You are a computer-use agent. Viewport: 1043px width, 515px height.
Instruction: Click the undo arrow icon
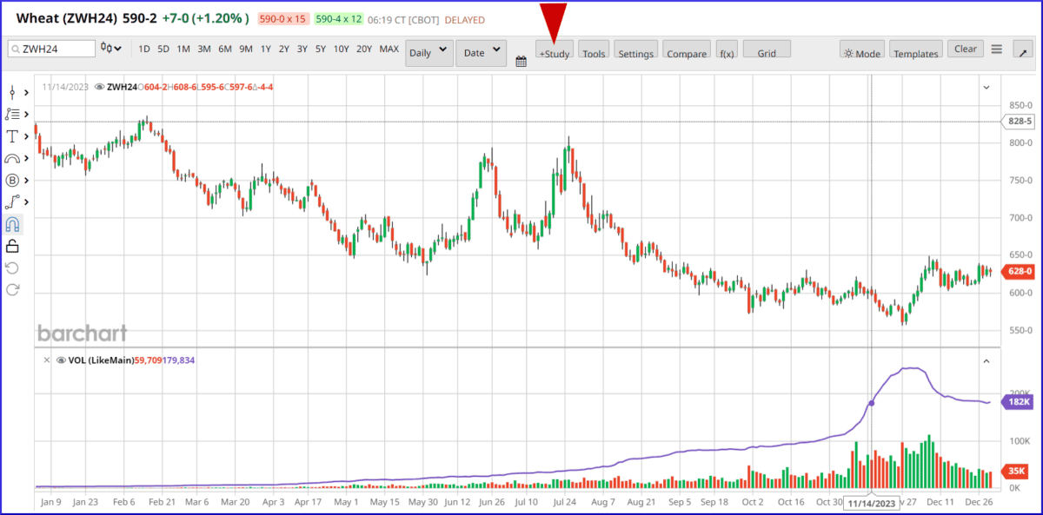click(12, 267)
